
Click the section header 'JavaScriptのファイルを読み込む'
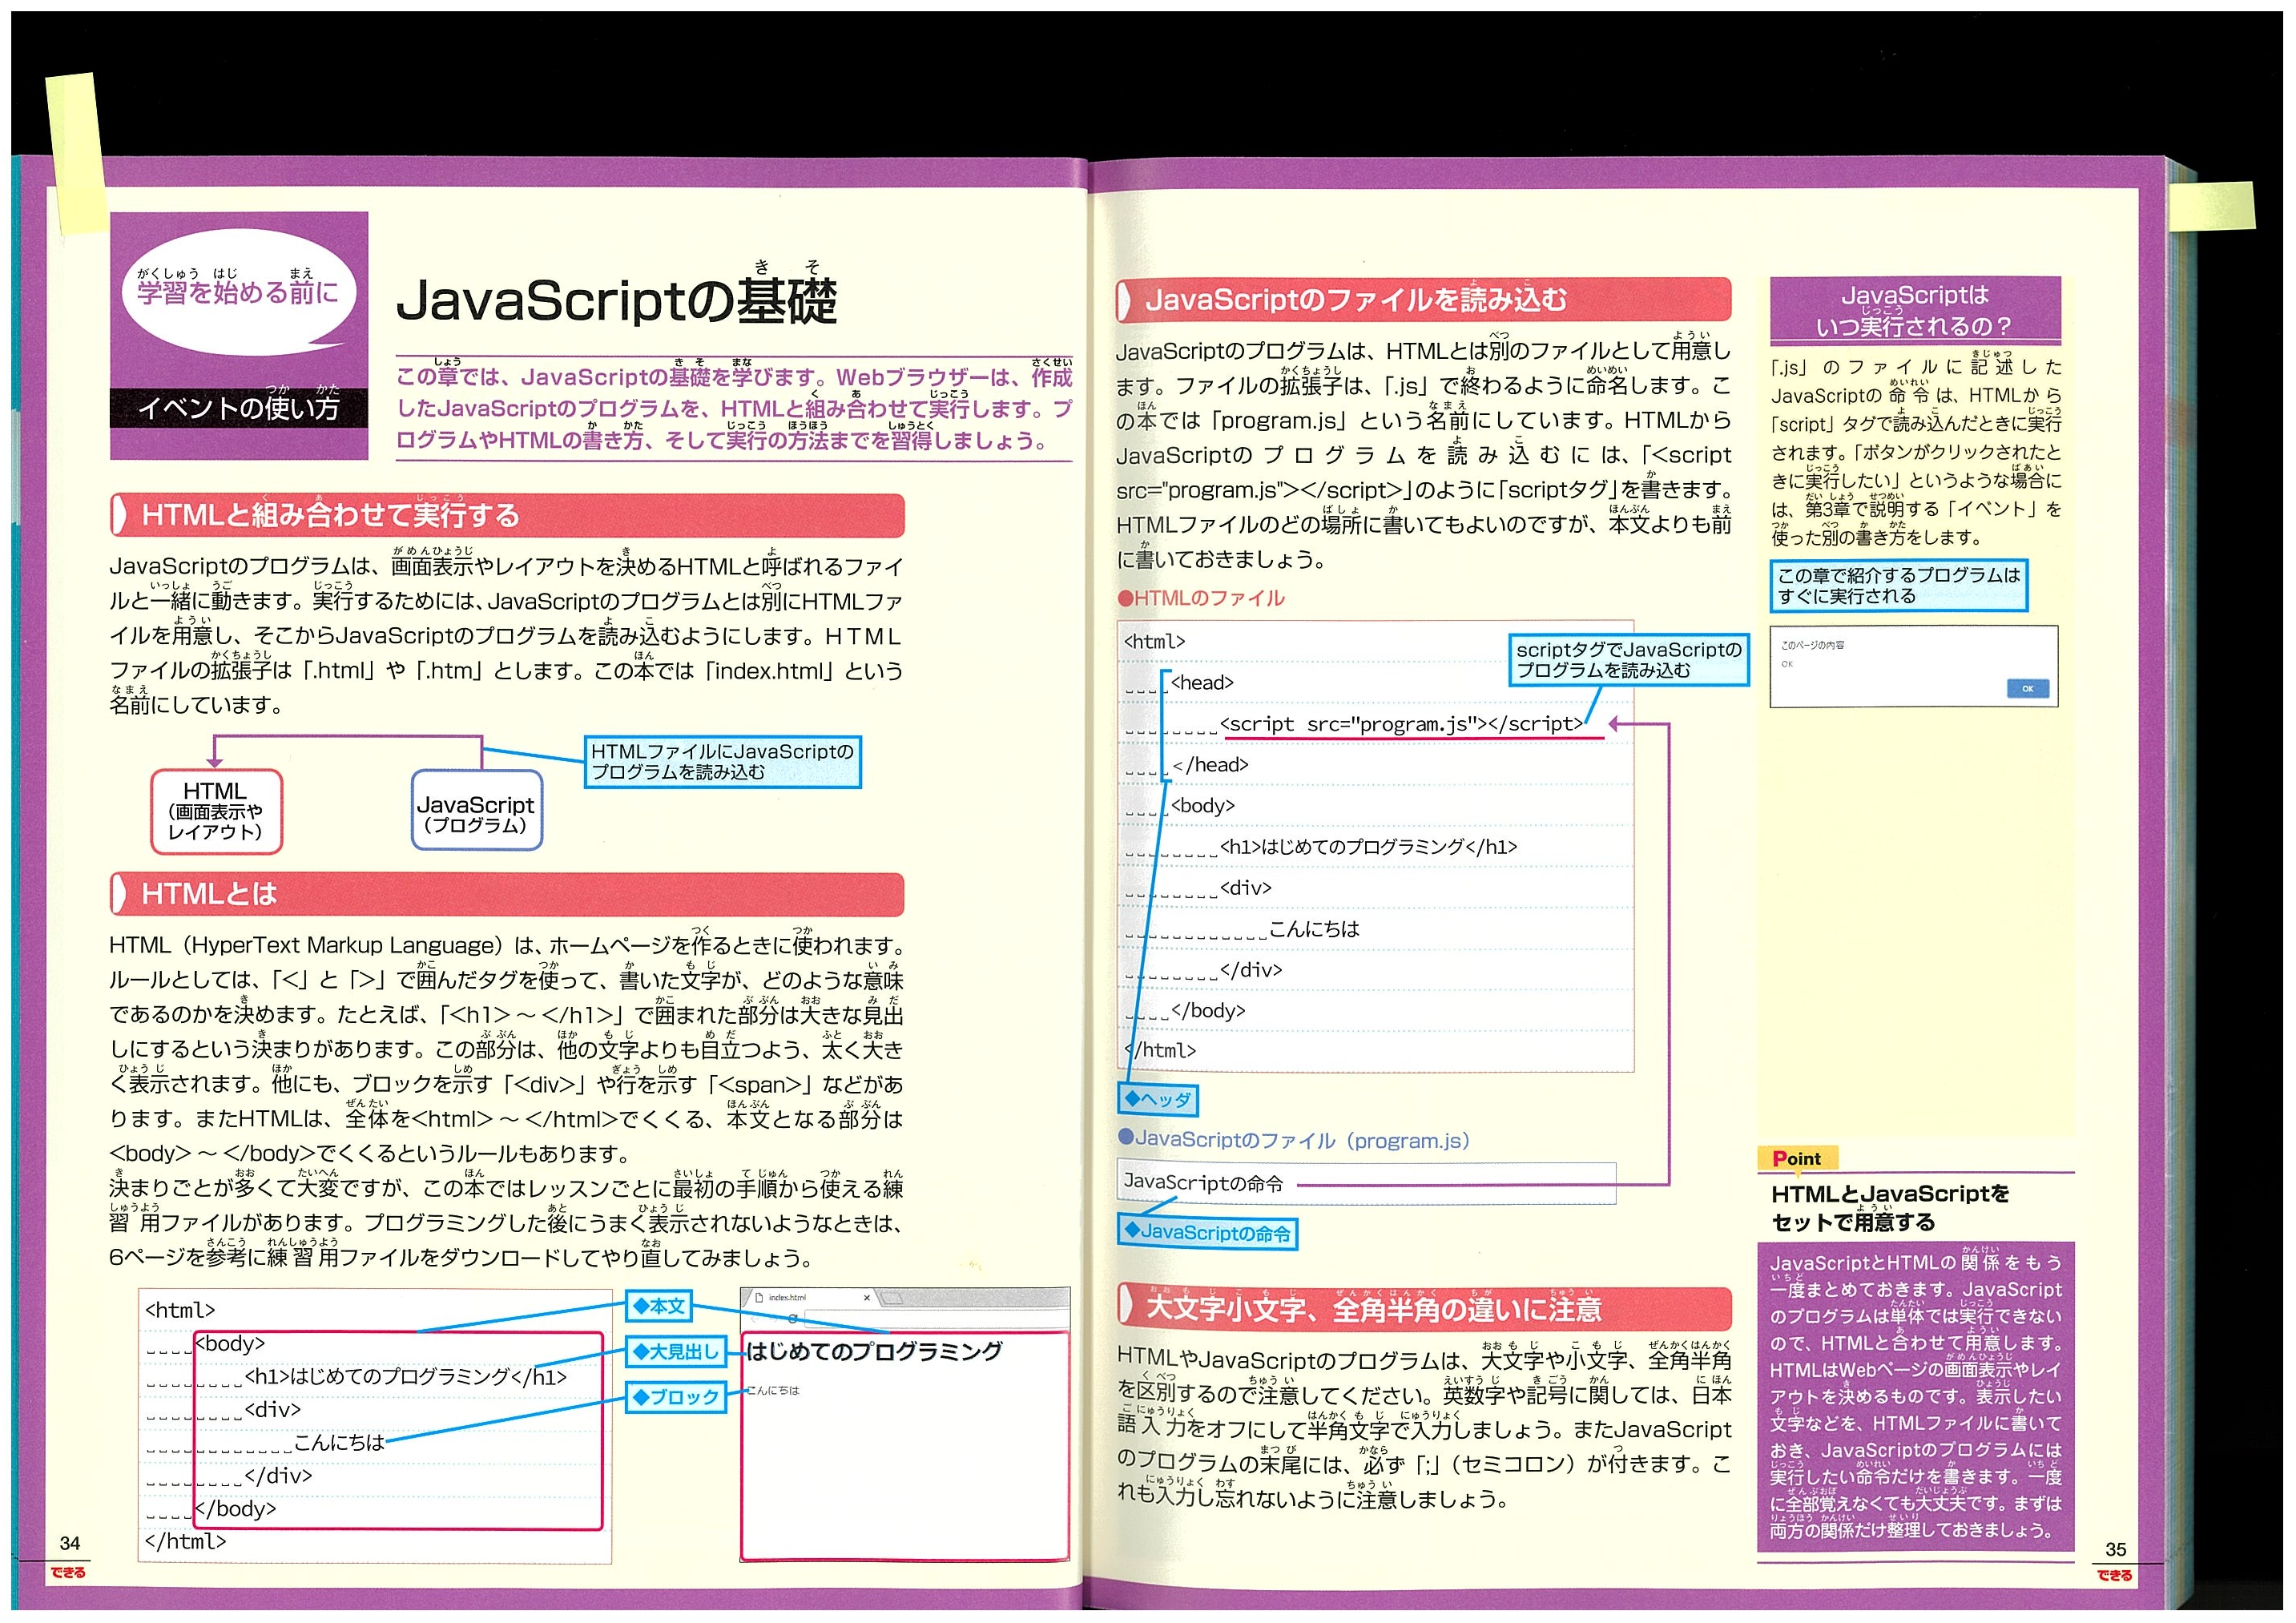click(1423, 300)
